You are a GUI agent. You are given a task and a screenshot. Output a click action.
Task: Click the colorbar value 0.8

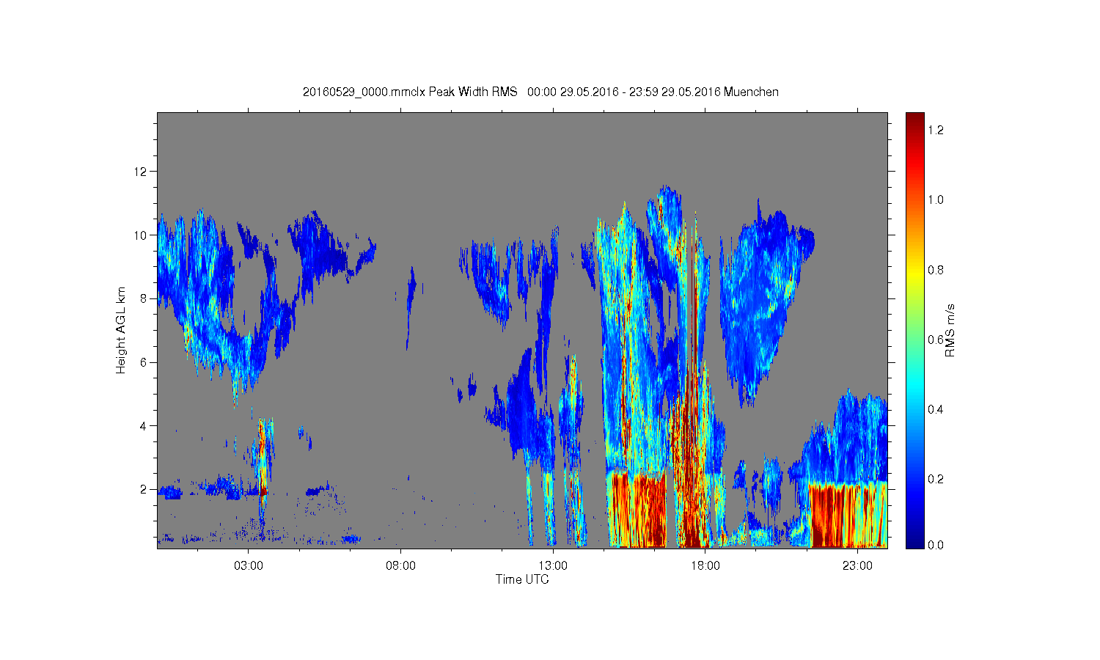(x=935, y=270)
